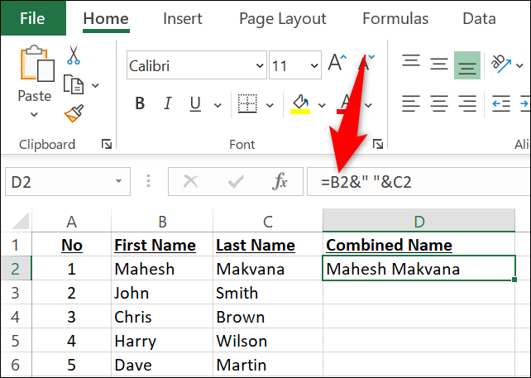Switch to the Page Layout tab

[x=283, y=19]
